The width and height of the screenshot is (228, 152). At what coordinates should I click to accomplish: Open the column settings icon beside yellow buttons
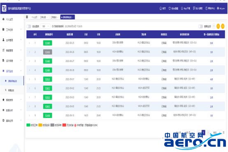pyautogui.click(x=214, y=26)
